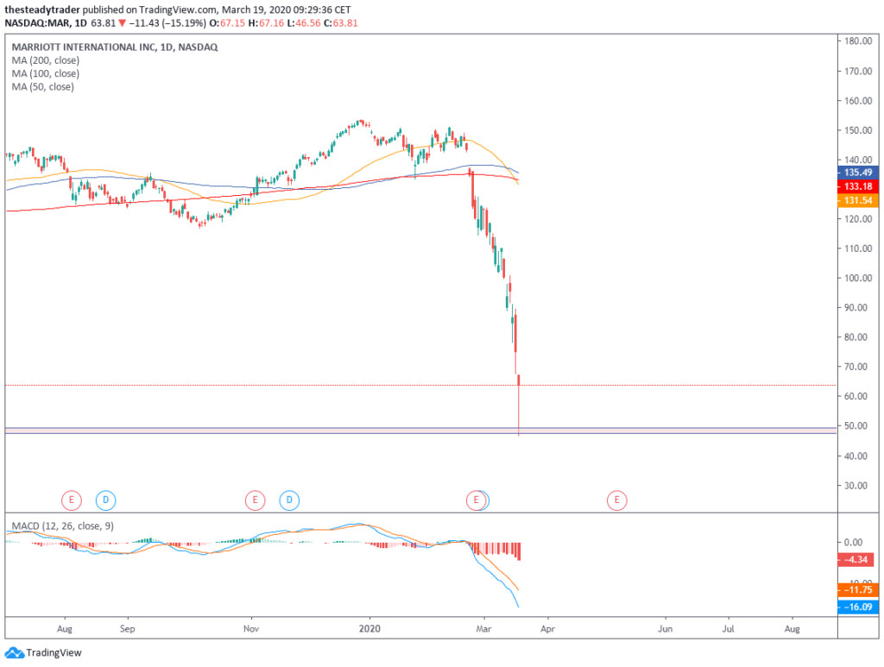Click the NASDAQ:MAR, 1D symbol text
The height and width of the screenshot is (667, 884).
click(46, 23)
